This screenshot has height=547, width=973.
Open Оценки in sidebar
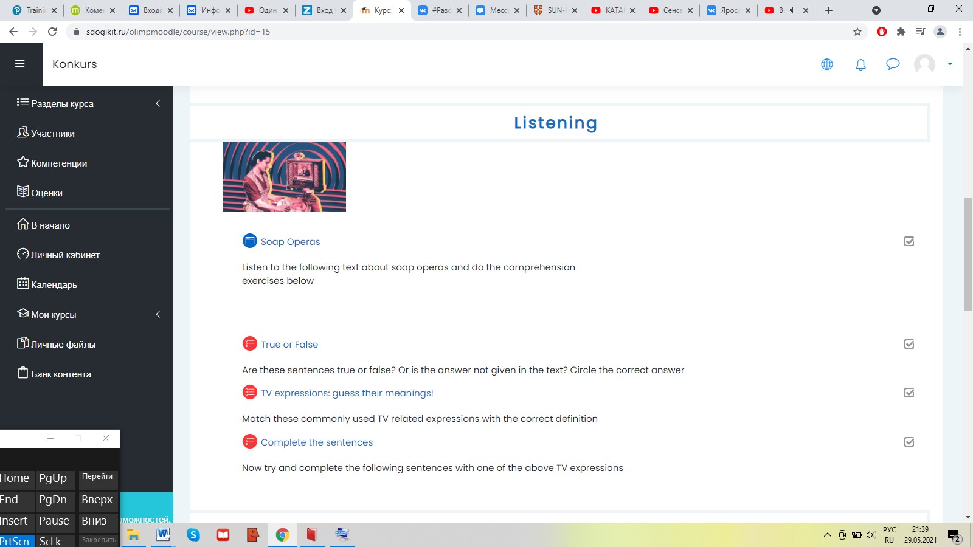46,193
